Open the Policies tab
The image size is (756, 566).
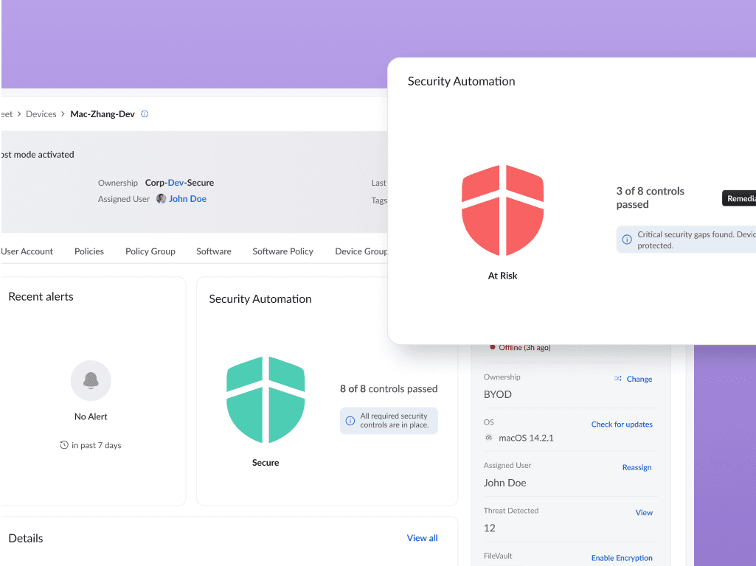pos(89,251)
